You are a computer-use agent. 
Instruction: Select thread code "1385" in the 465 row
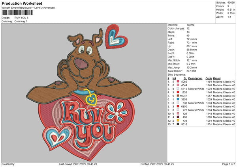click(x=209, y=117)
